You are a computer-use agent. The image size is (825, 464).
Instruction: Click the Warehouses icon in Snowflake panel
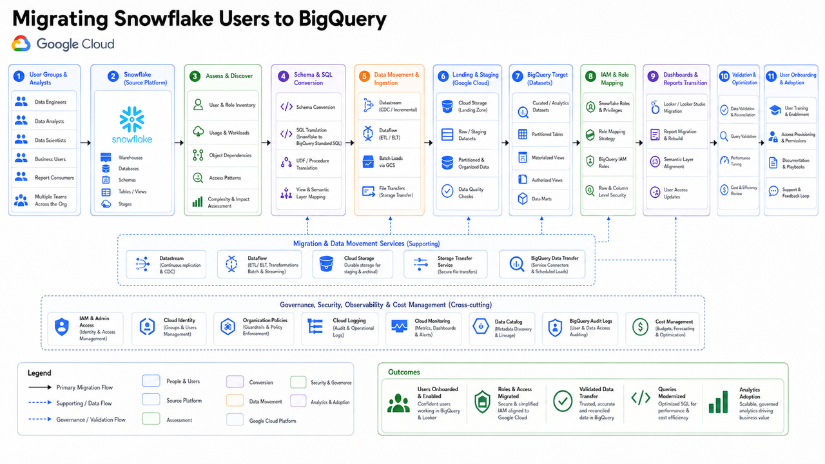[x=106, y=157]
